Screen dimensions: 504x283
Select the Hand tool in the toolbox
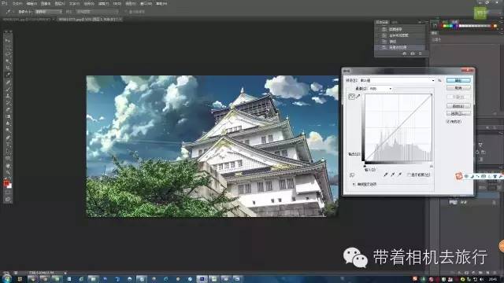pyautogui.click(x=8, y=166)
